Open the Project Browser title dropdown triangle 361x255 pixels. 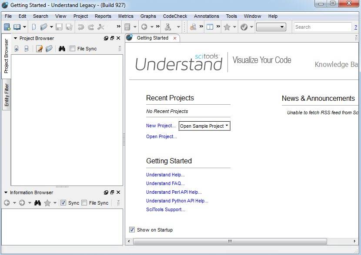pos(15,38)
